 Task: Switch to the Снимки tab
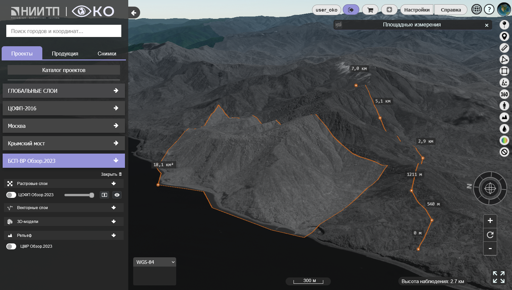(x=107, y=54)
